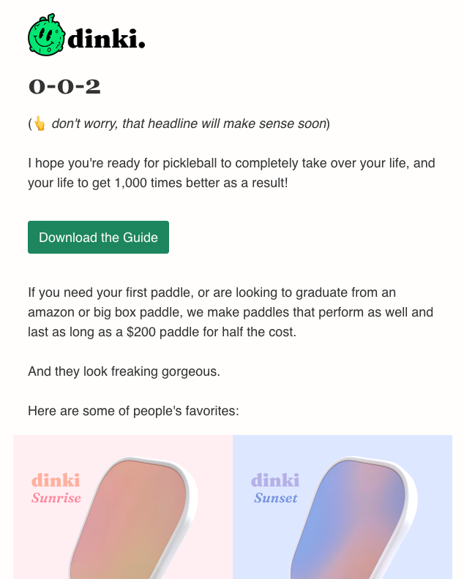Screen dimensions: 464x579
Task: Click the green smiley pickleball logo icon
Action: click(x=47, y=35)
